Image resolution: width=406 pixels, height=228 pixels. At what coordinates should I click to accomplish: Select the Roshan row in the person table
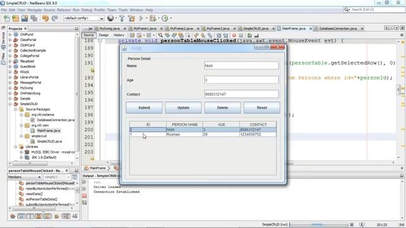tap(203, 134)
